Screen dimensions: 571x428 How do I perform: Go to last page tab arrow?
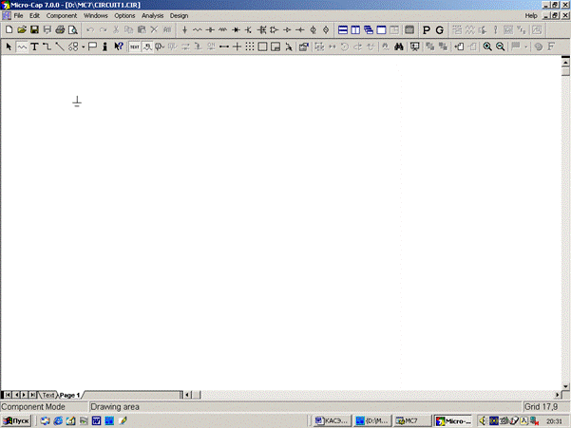tap(32, 395)
